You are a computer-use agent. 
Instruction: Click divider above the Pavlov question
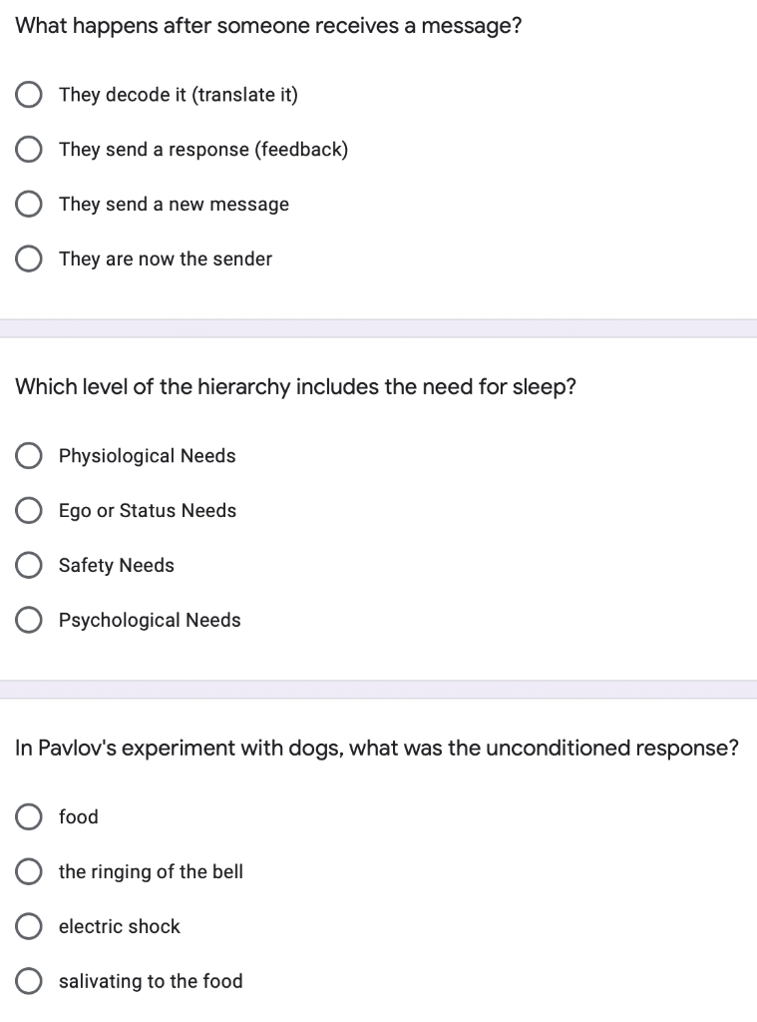coord(378,690)
